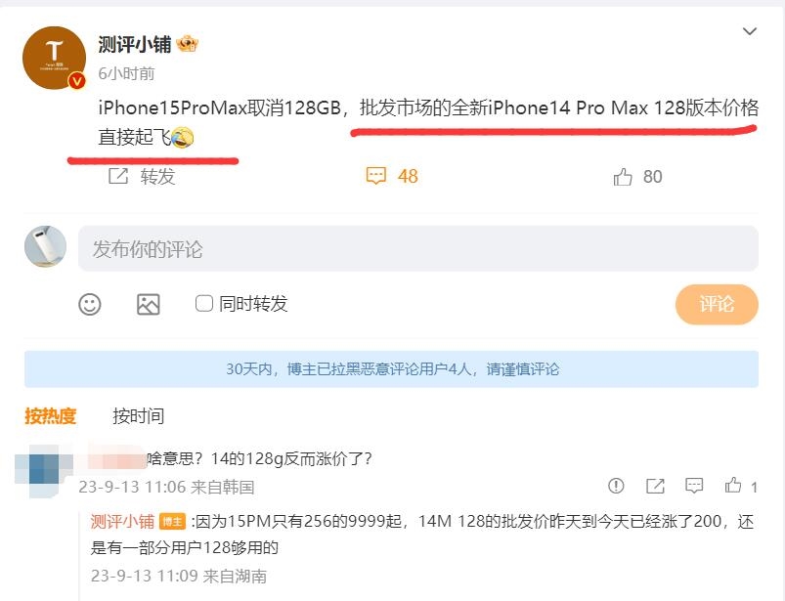Sort comments by 按热度 tab
Image resolution: width=785 pixels, height=601 pixels.
tap(50, 416)
